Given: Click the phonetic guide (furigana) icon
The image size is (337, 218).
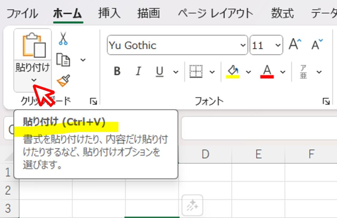Looking at the screenshot, I should point(303,72).
